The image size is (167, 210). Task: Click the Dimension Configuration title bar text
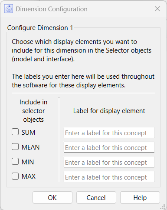(52, 9)
